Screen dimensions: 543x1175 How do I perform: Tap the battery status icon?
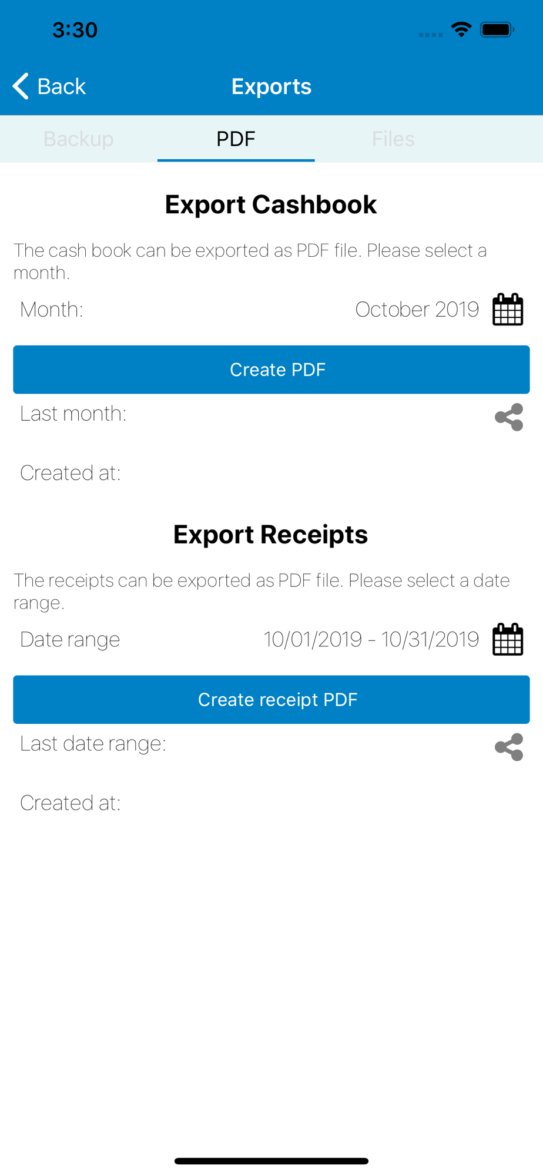pyautogui.click(x=497, y=29)
